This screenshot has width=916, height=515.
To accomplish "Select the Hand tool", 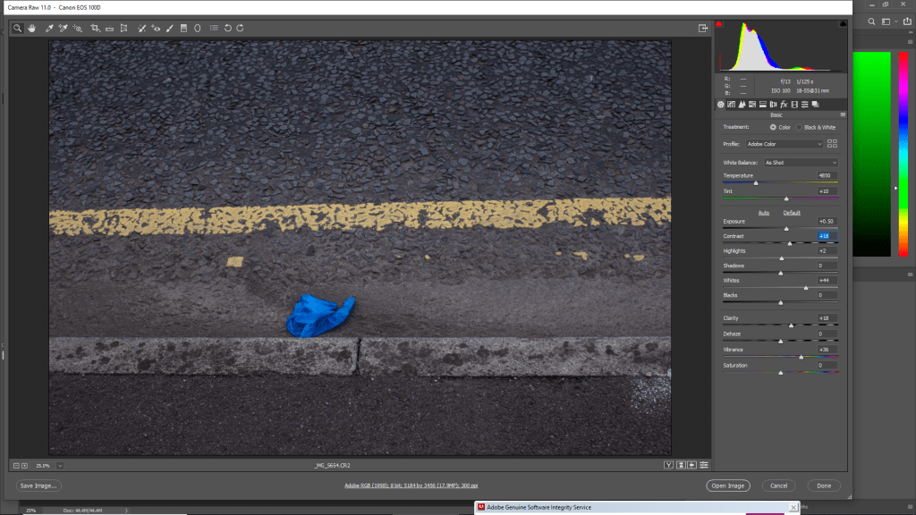I will 31,28.
